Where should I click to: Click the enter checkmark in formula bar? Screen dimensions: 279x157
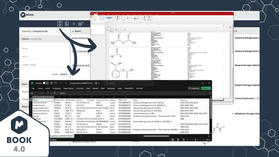tap(51, 93)
